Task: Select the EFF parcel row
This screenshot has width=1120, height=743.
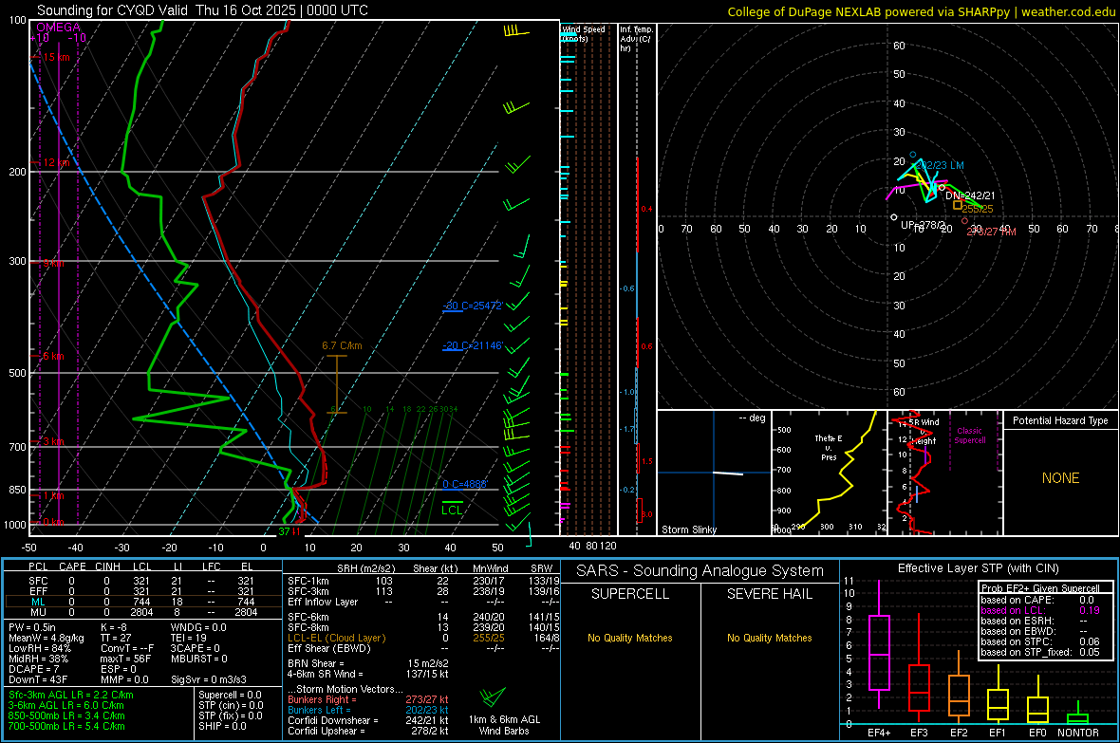Action: point(141,591)
